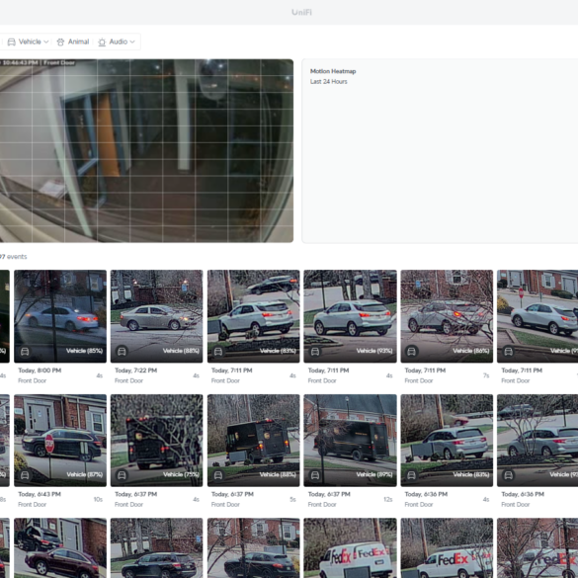This screenshot has width=578, height=578.
Task: Click the paw icon of the Animal filter
Action: [60, 42]
